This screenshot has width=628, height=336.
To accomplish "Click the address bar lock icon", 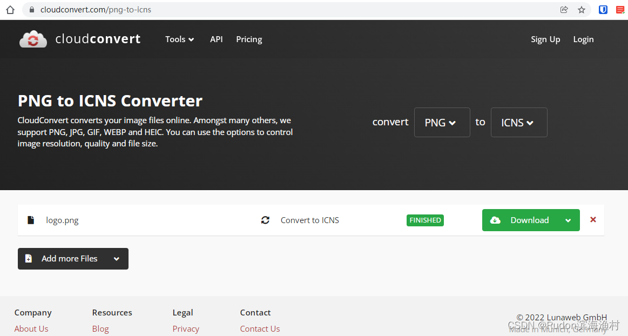I will (x=32, y=10).
